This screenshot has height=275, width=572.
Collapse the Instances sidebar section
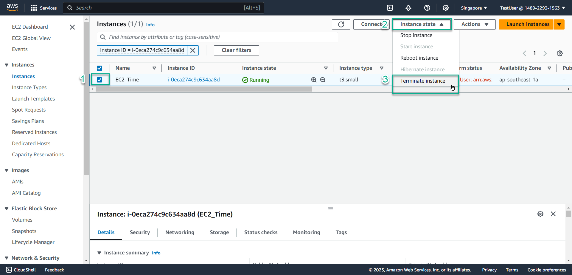tap(7, 65)
